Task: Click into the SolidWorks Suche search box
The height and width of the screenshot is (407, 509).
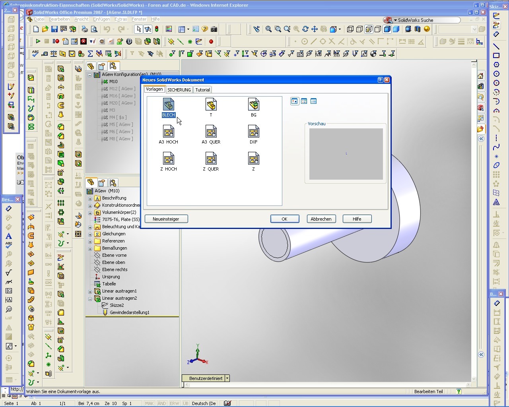Action: (427, 20)
